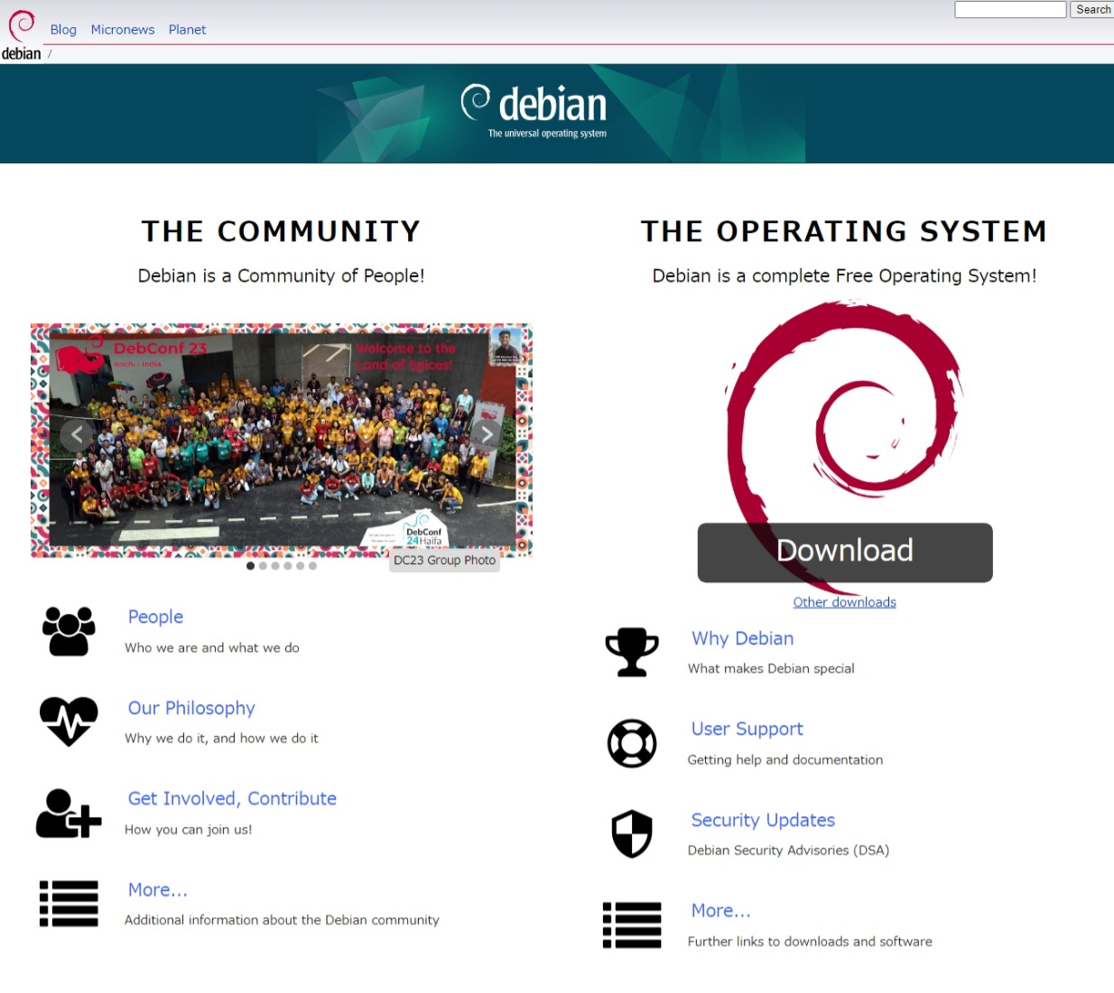The image size is (1114, 993).
Task: Click the shield icon for Security Updates
Action: click(632, 833)
